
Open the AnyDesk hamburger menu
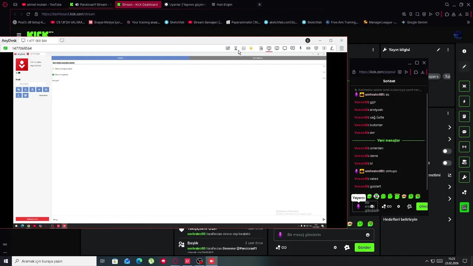click(342, 48)
